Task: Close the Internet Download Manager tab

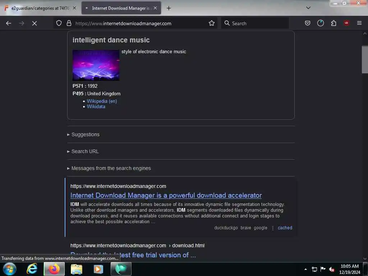Action: coord(155,8)
